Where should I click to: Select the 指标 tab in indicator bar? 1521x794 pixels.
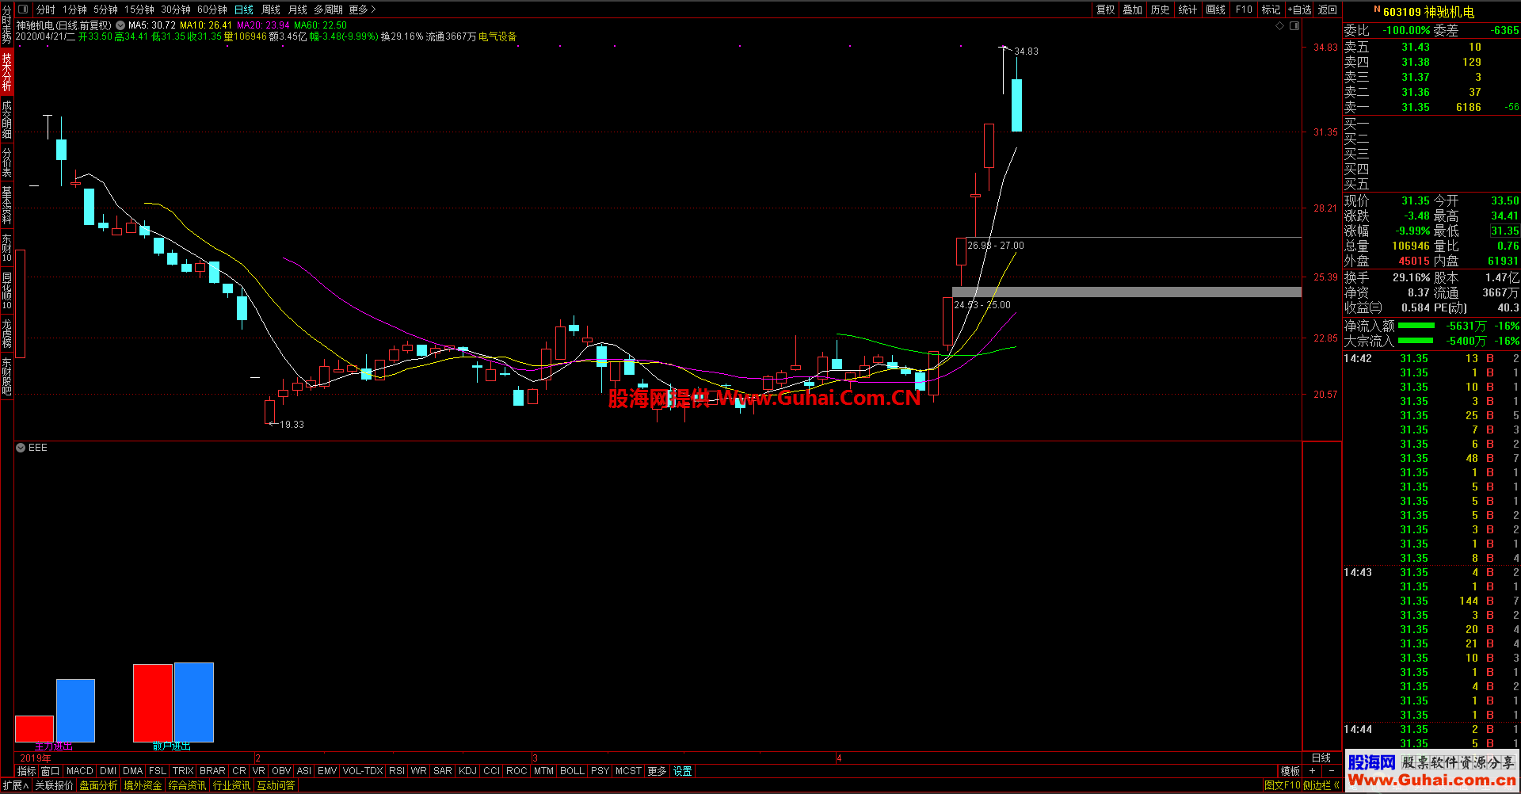(27, 771)
